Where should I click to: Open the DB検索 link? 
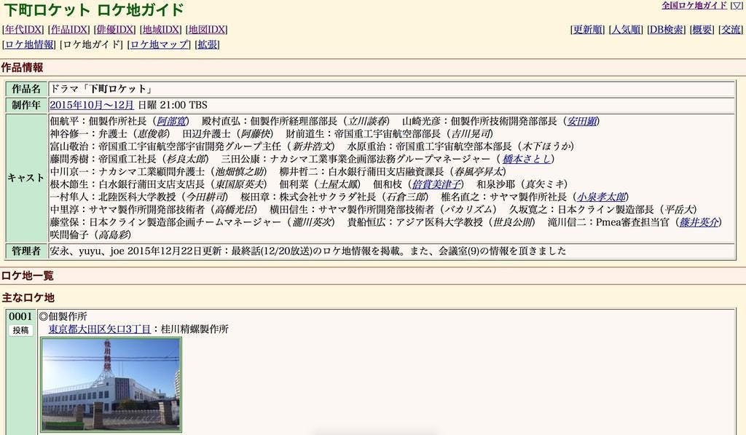click(x=666, y=29)
